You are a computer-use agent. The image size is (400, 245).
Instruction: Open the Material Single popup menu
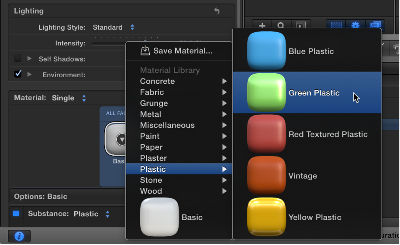(x=69, y=98)
